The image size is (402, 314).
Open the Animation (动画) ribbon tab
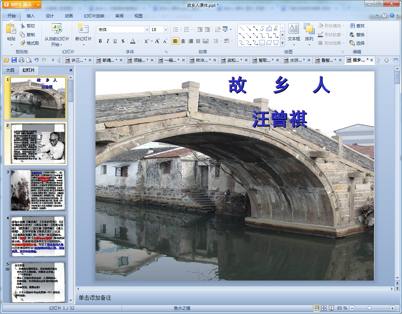pyautogui.click(x=69, y=16)
